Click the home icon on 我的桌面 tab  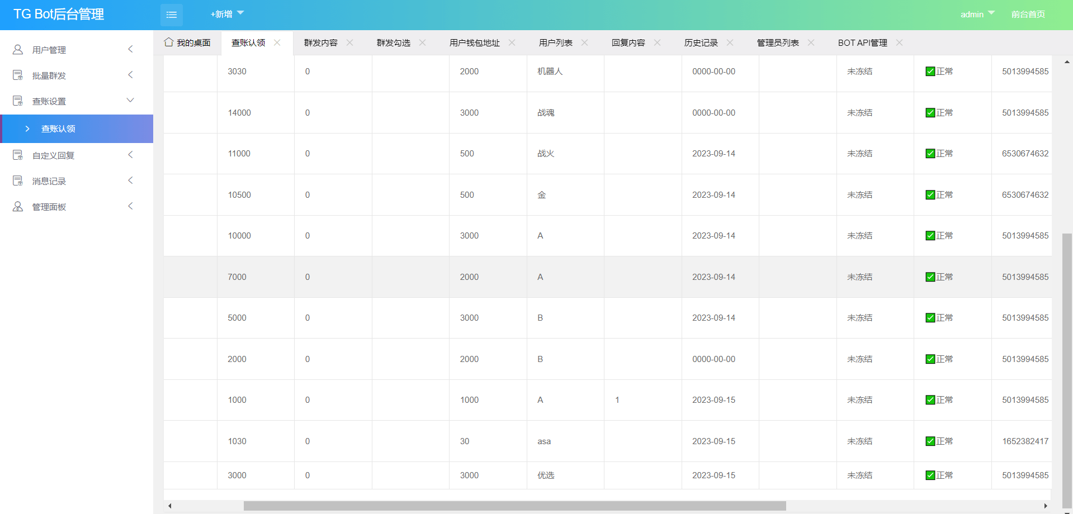click(168, 42)
